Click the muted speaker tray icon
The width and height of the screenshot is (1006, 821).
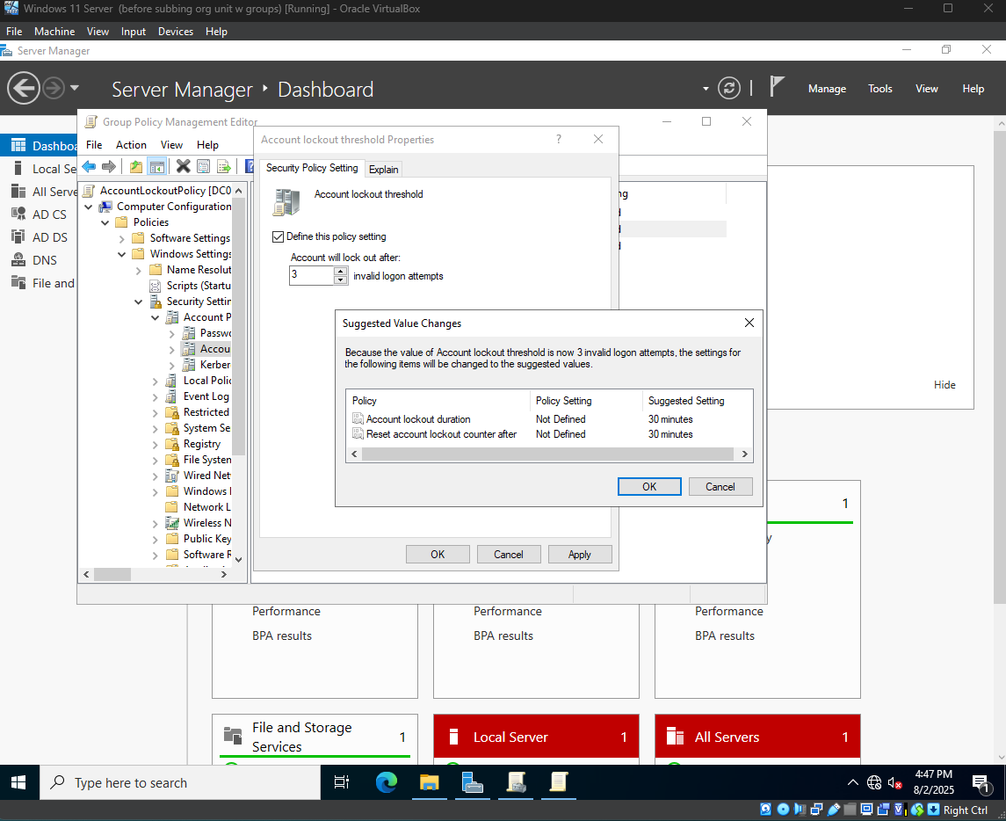point(895,782)
